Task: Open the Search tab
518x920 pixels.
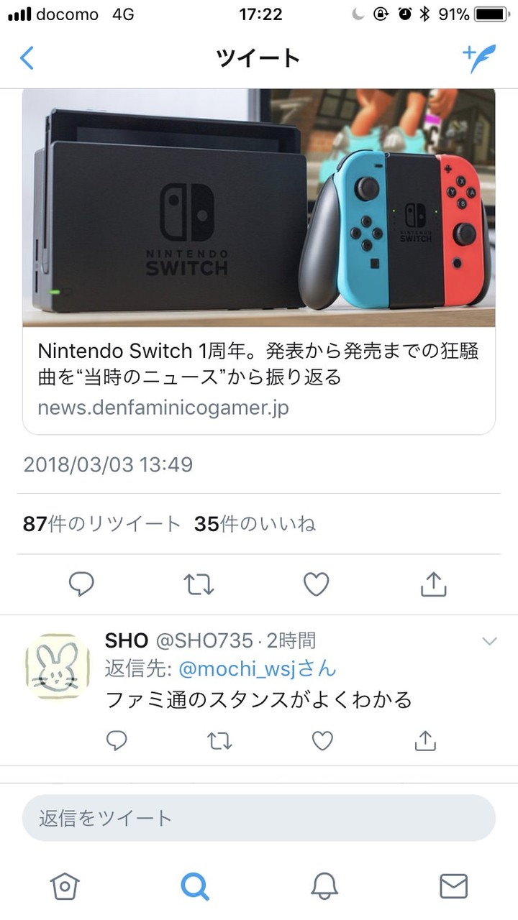Action: (x=194, y=886)
